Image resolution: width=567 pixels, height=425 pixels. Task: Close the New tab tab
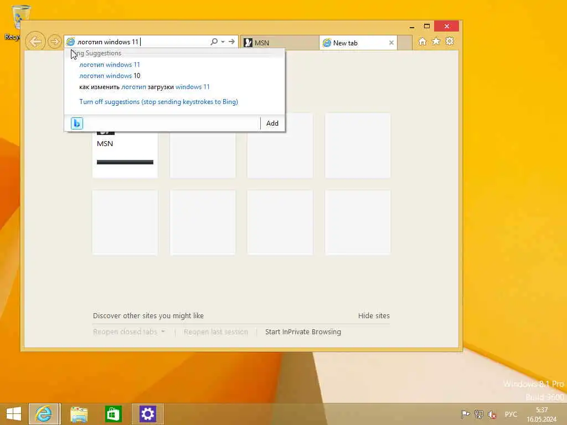click(x=391, y=43)
